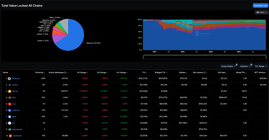
Task: Click the right handle of chart range slider
Action: coord(266,57)
